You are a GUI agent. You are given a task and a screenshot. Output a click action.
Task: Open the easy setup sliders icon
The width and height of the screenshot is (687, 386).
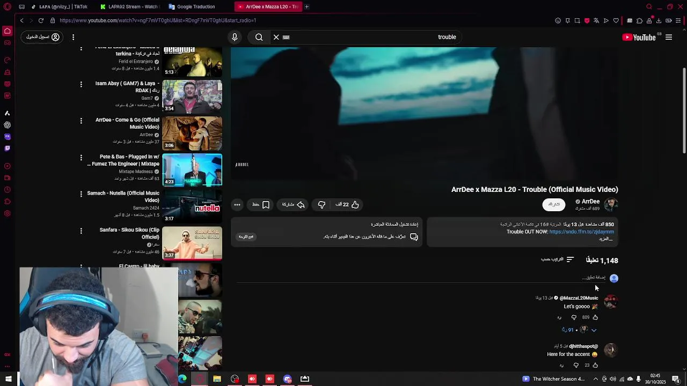click(678, 20)
